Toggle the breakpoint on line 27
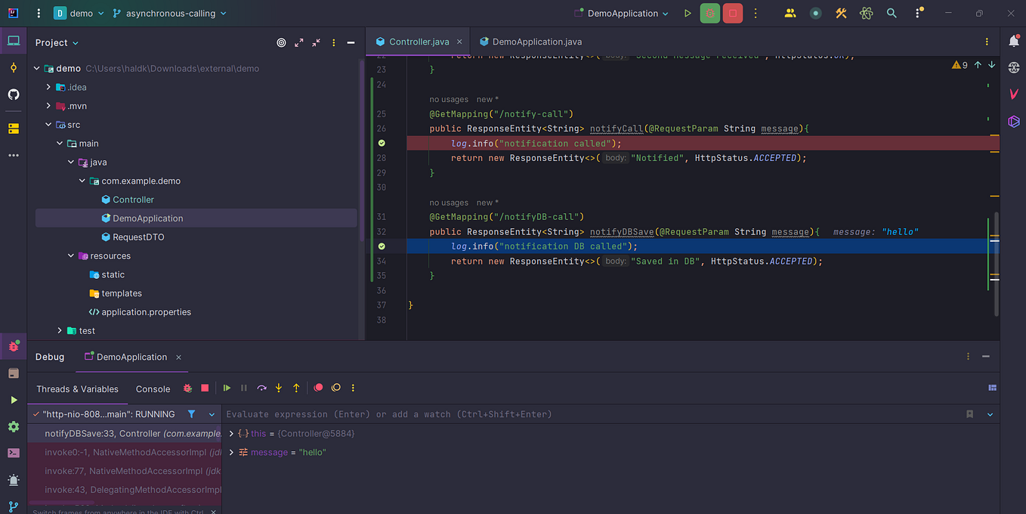1026x514 pixels. pos(382,142)
